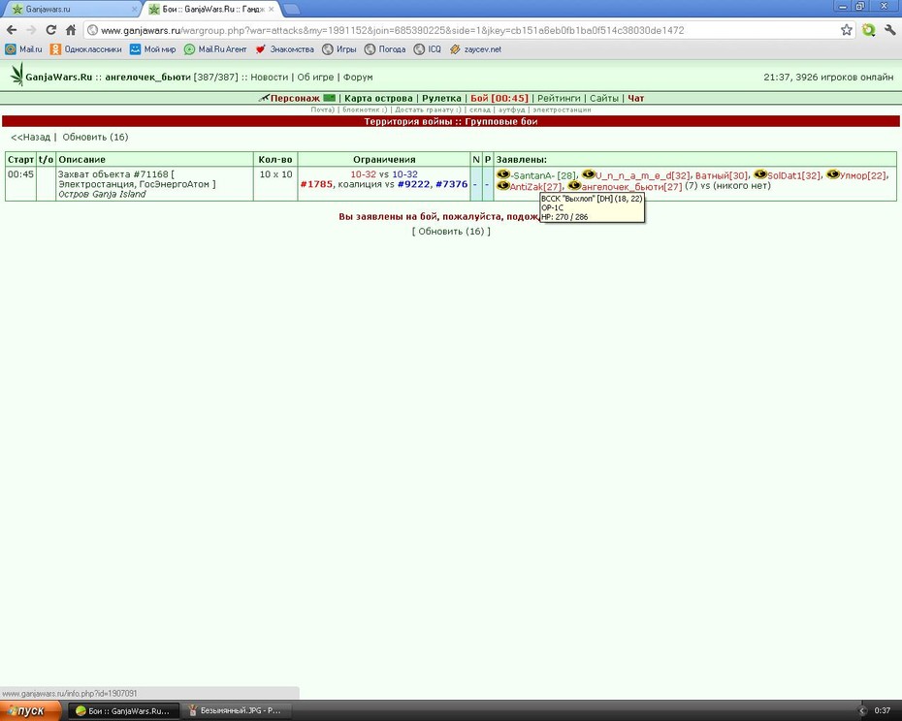Open Чат in the nav bar

click(x=635, y=98)
